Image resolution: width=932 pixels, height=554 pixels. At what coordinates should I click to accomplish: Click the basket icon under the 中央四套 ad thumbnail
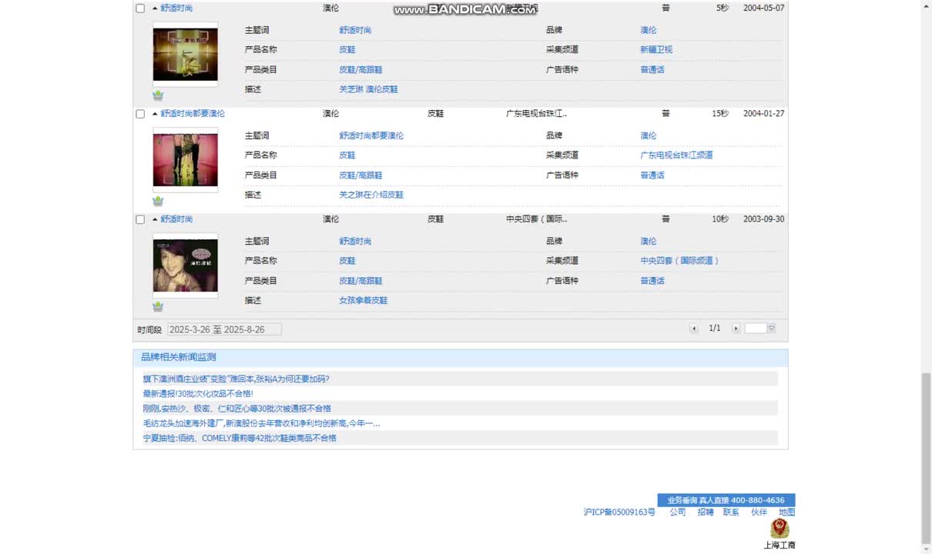point(158,306)
